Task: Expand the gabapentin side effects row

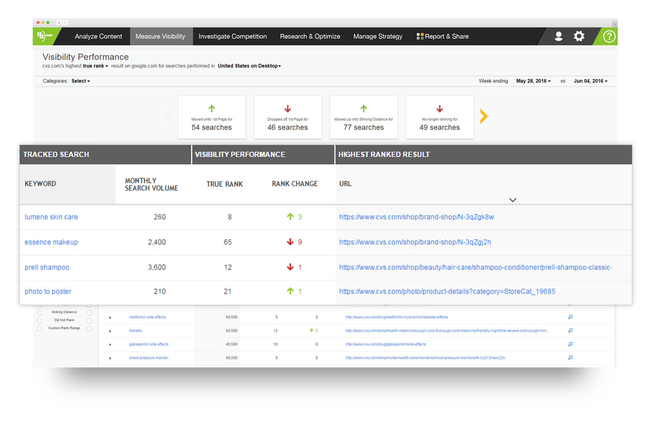Action: click(x=110, y=345)
